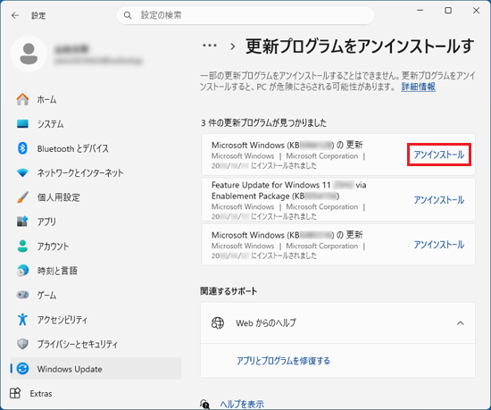Screen dimensions: 491x410
Task: Click the ヘルプを表示 link
Action: 242,404
